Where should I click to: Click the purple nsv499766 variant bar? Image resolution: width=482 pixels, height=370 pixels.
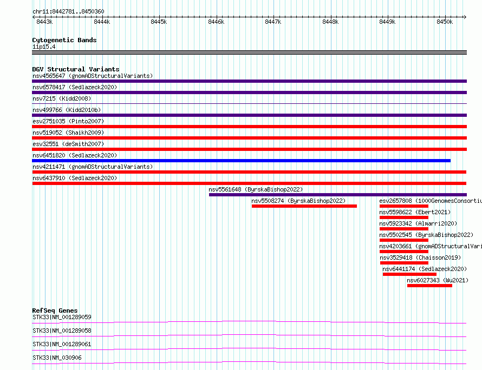(x=249, y=115)
